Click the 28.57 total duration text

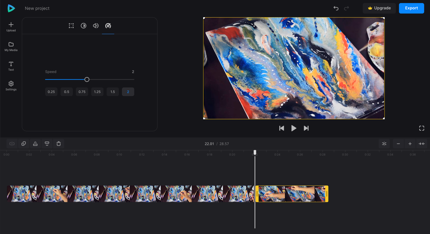(x=224, y=144)
